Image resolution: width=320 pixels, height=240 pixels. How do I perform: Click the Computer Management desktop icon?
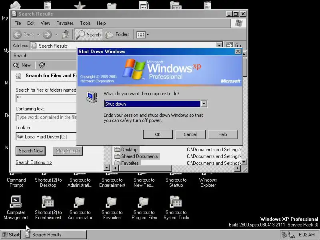(16, 202)
